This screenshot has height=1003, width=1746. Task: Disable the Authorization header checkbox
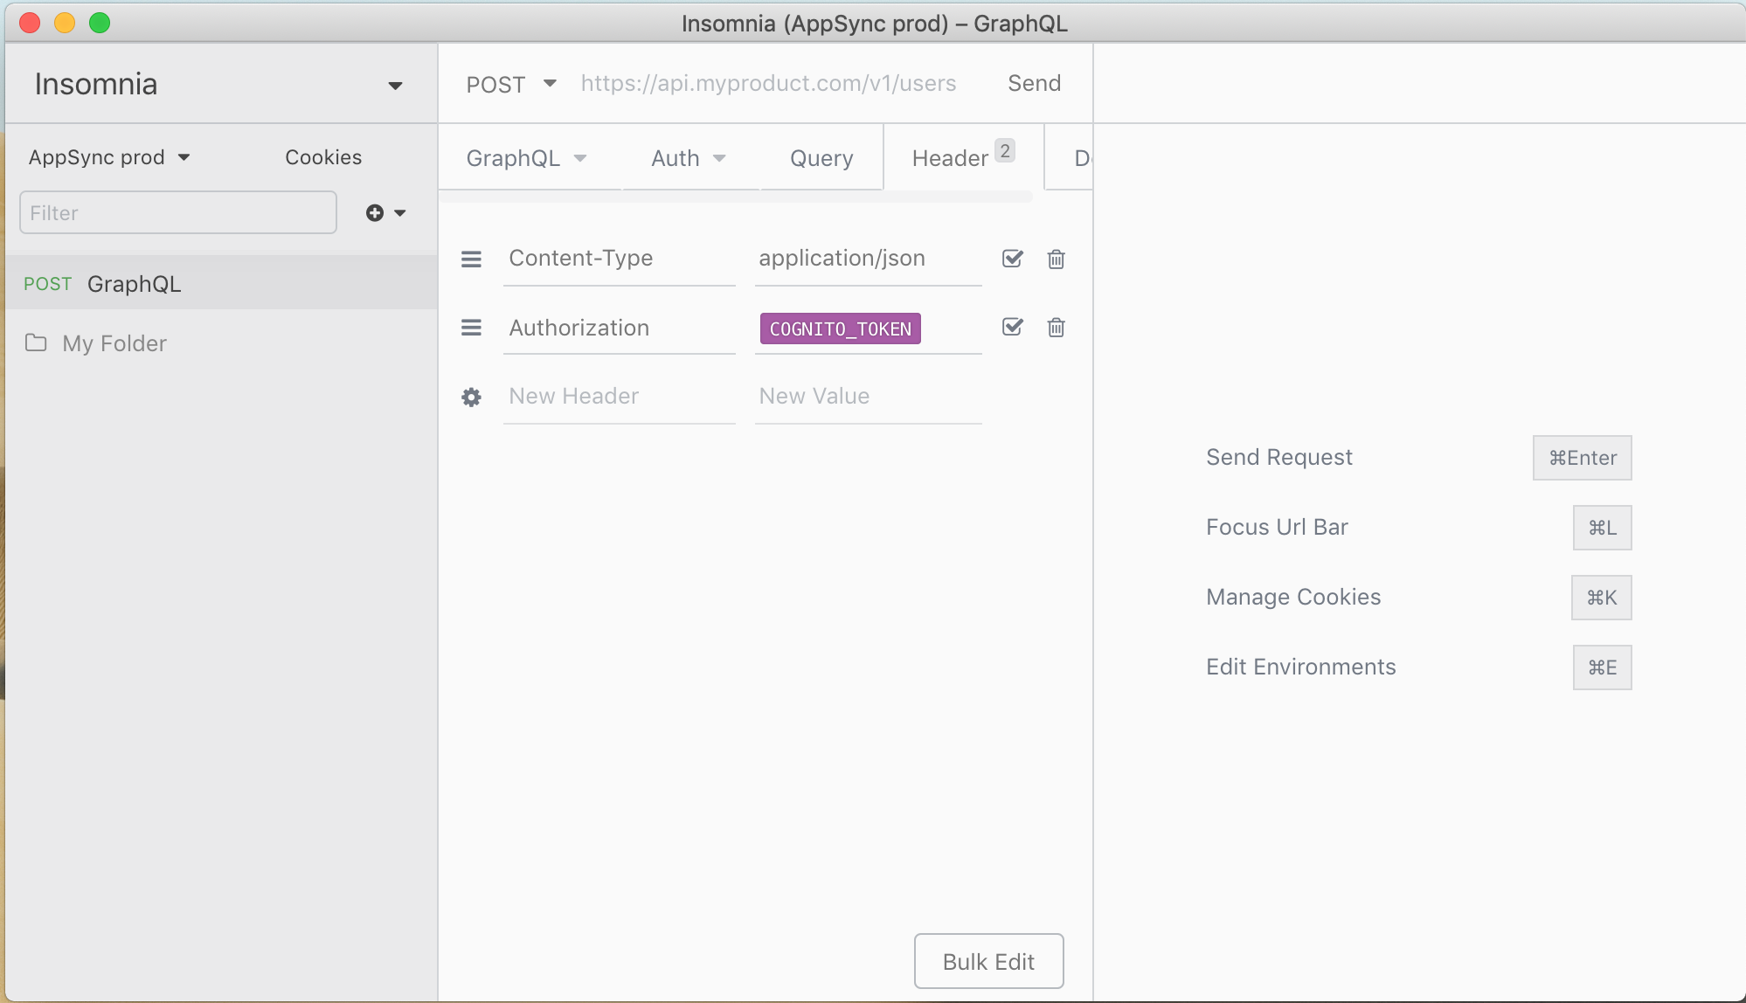click(1012, 327)
